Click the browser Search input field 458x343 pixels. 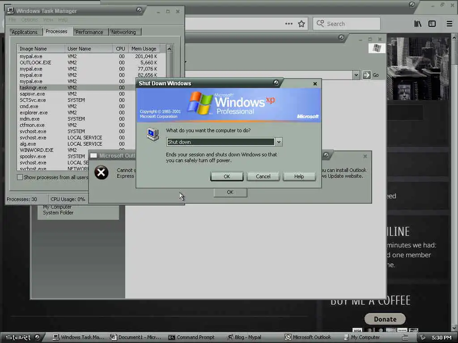point(347,24)
